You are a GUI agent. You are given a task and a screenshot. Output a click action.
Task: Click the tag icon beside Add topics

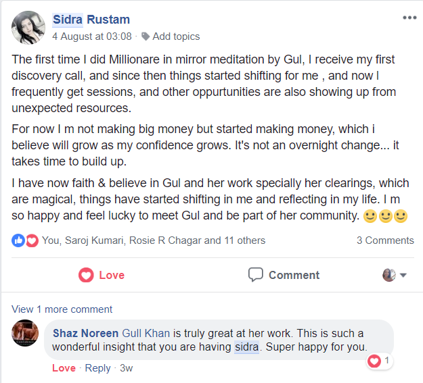[x=146, y=36]
